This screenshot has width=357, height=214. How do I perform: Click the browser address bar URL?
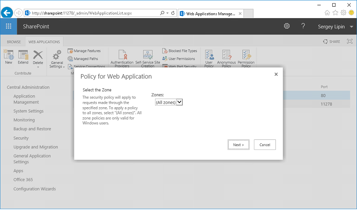point(88,13)
